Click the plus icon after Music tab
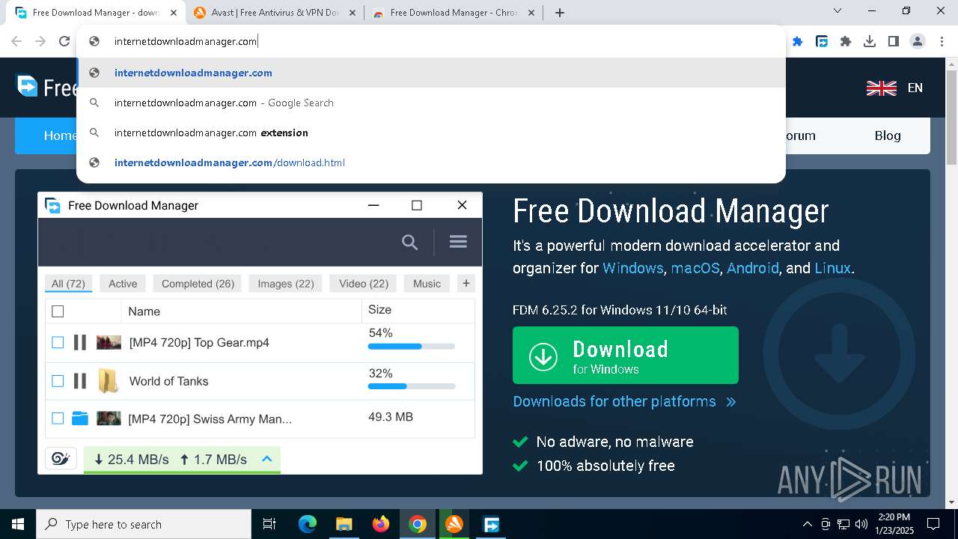The height and width of the screenshot is (539, 958). pyautogui.click(x=466, y=283)
